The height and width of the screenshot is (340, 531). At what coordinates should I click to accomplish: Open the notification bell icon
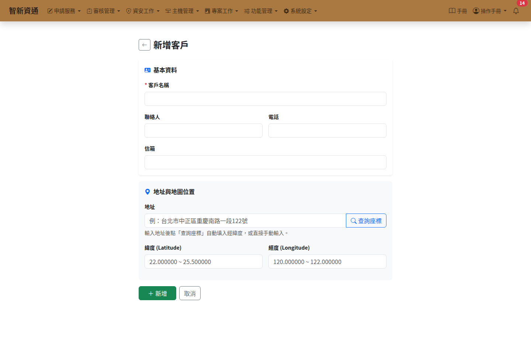[x=516, y=11]
